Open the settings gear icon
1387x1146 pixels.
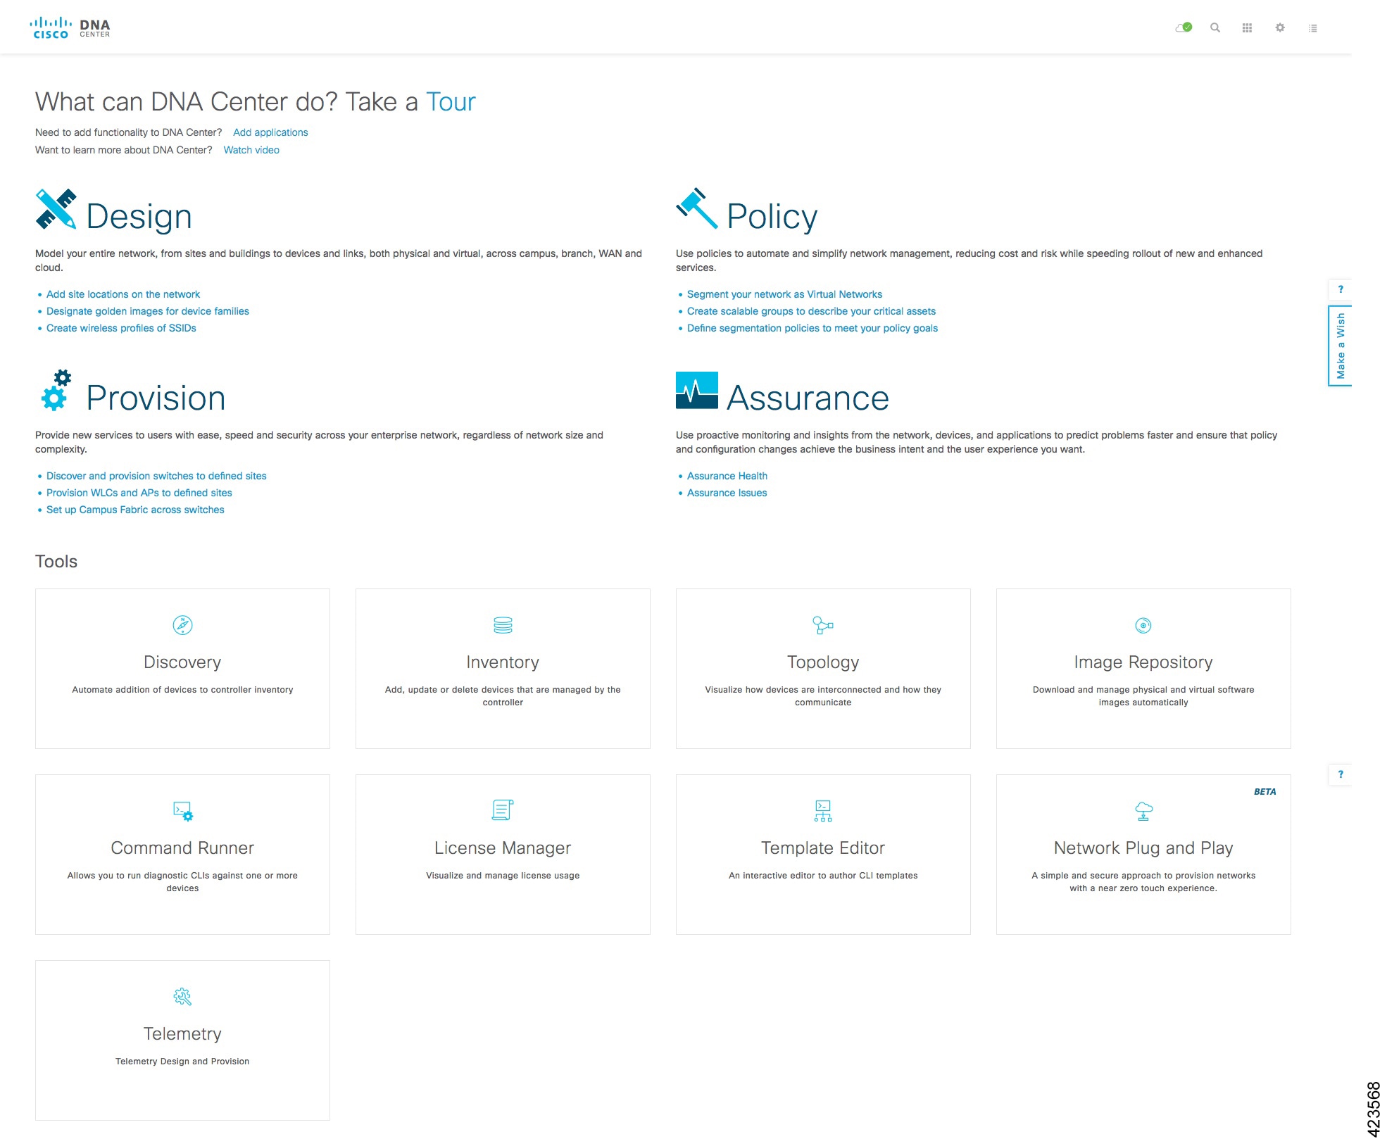click(1280, 27)
